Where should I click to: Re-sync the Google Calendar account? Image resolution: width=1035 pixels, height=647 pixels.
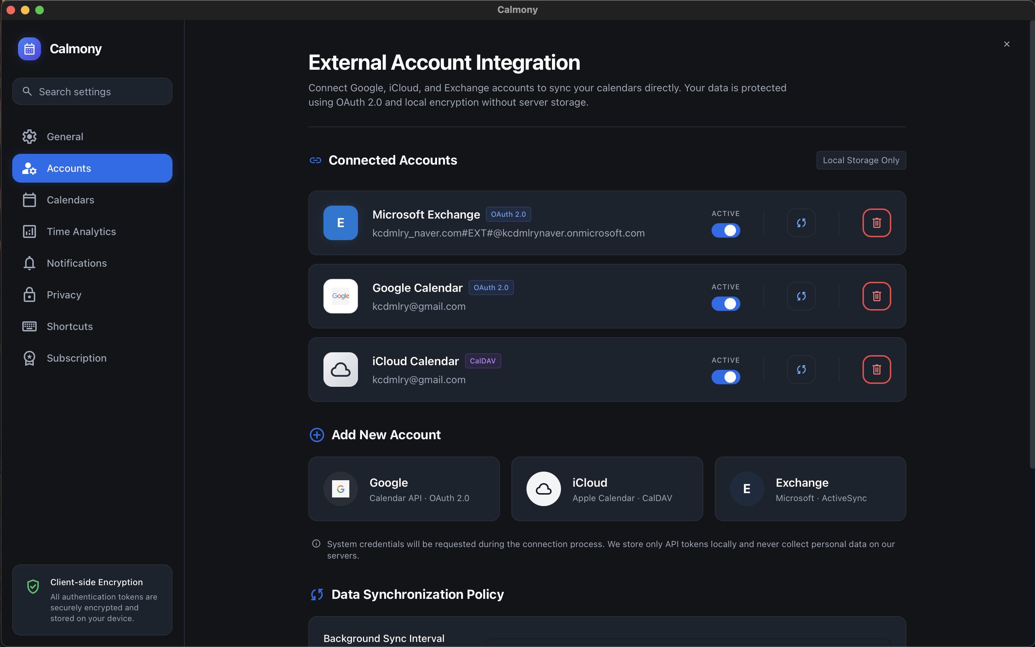(801, 296)
